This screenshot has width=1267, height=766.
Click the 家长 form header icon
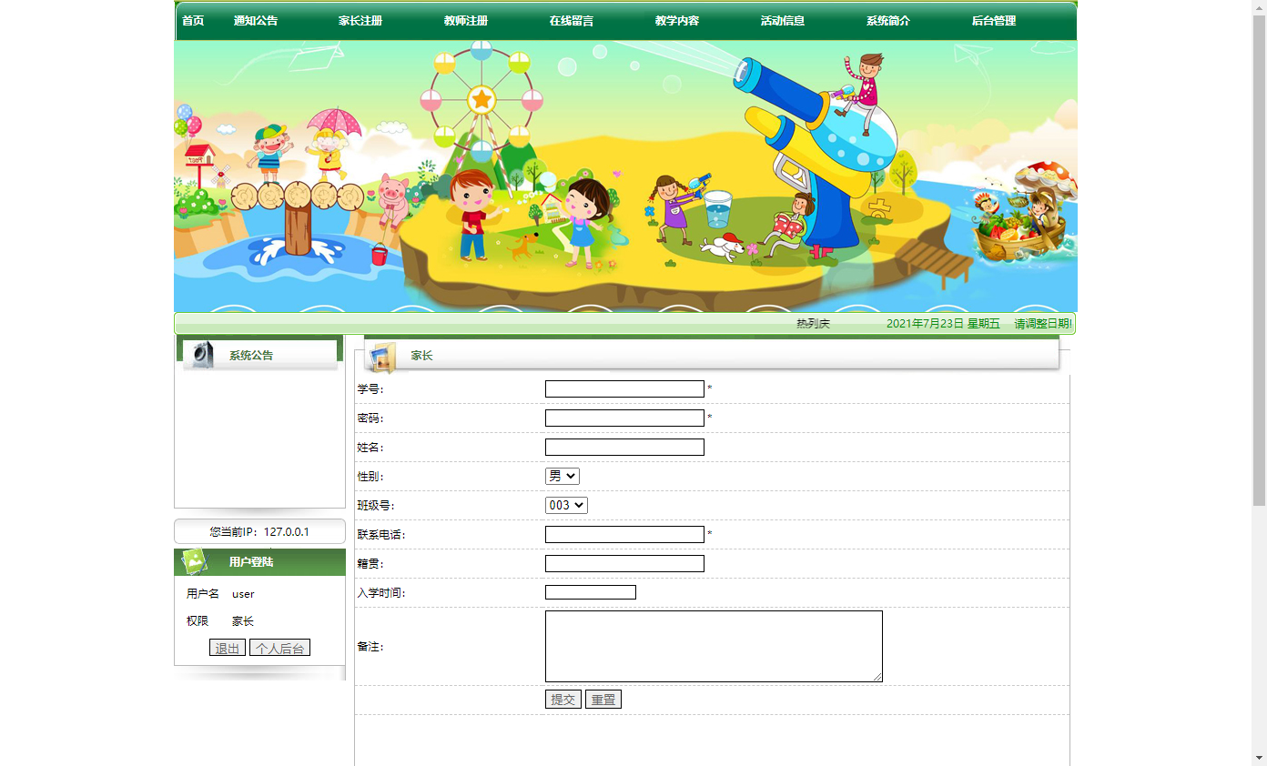tap(382, 355)
